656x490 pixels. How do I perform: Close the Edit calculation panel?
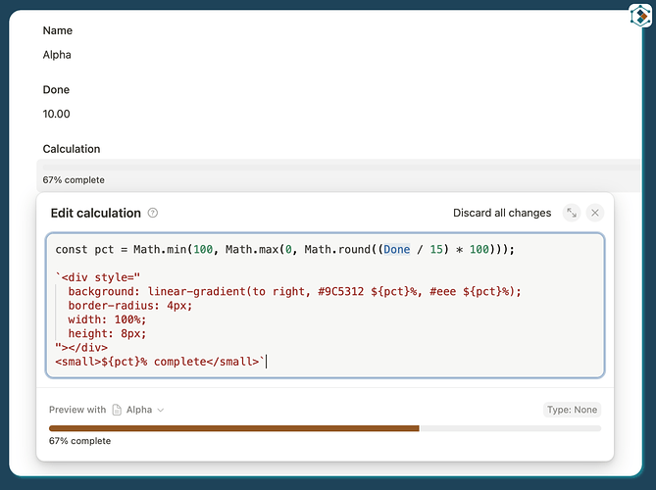595,213
